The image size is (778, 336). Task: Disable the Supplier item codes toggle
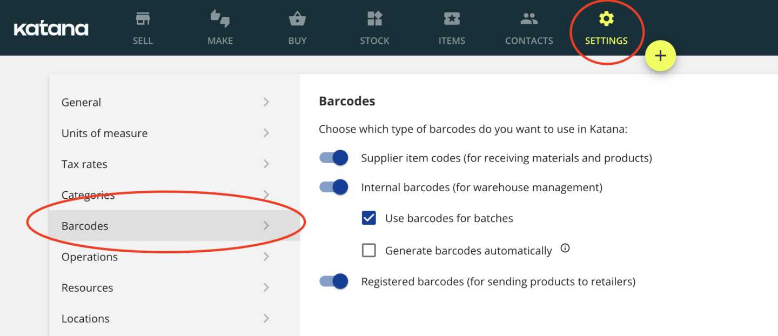tap(333, 157)
